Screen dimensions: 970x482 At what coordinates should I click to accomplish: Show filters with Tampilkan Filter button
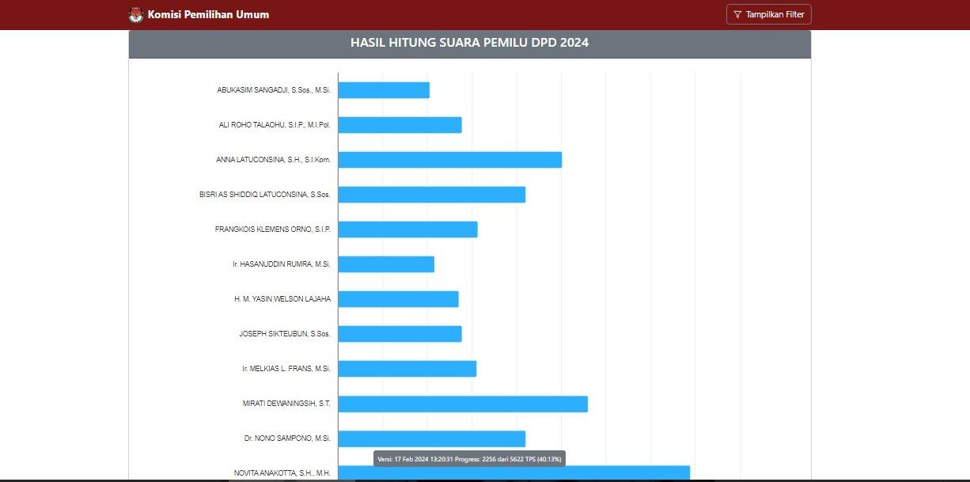click(768, 14)
